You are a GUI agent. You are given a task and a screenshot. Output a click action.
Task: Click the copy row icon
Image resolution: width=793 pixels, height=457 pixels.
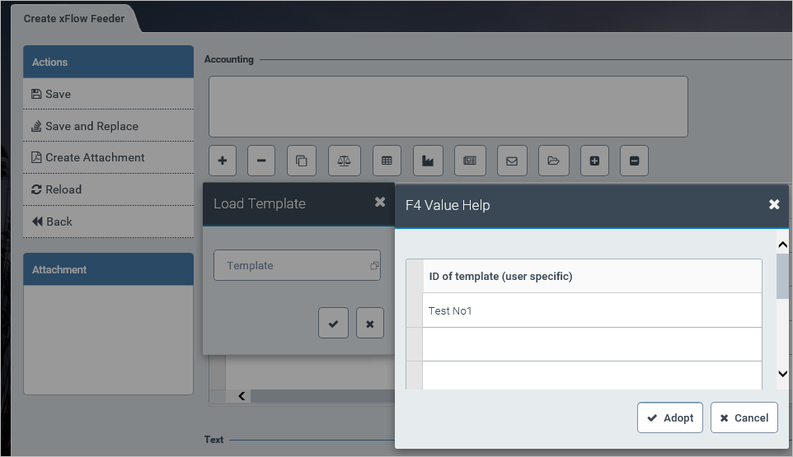click(x=302, y=161)
